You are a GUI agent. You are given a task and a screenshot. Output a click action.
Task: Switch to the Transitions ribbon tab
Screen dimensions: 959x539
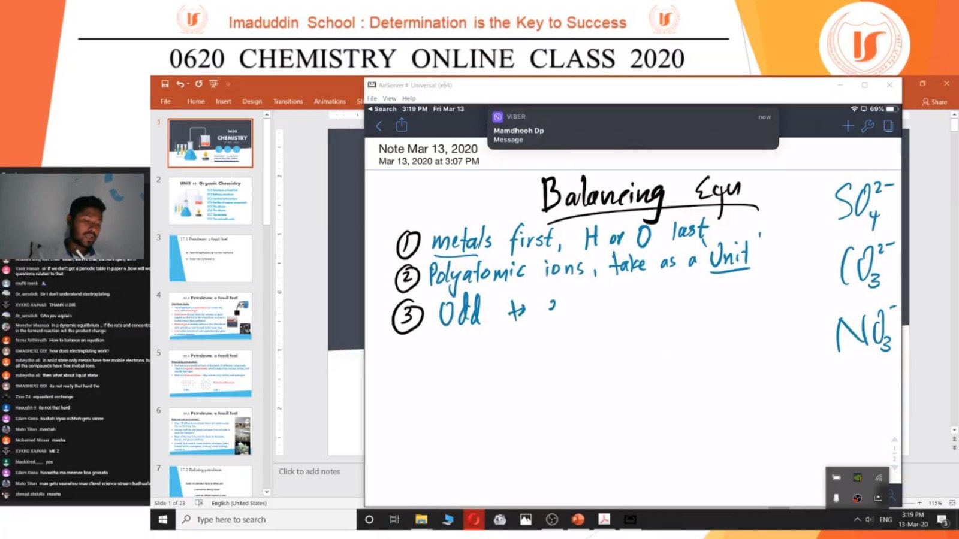point(288,101)
